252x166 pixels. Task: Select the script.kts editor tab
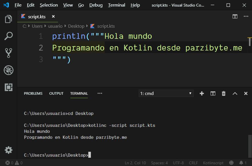pyautogui.click(x=37, y=17)
